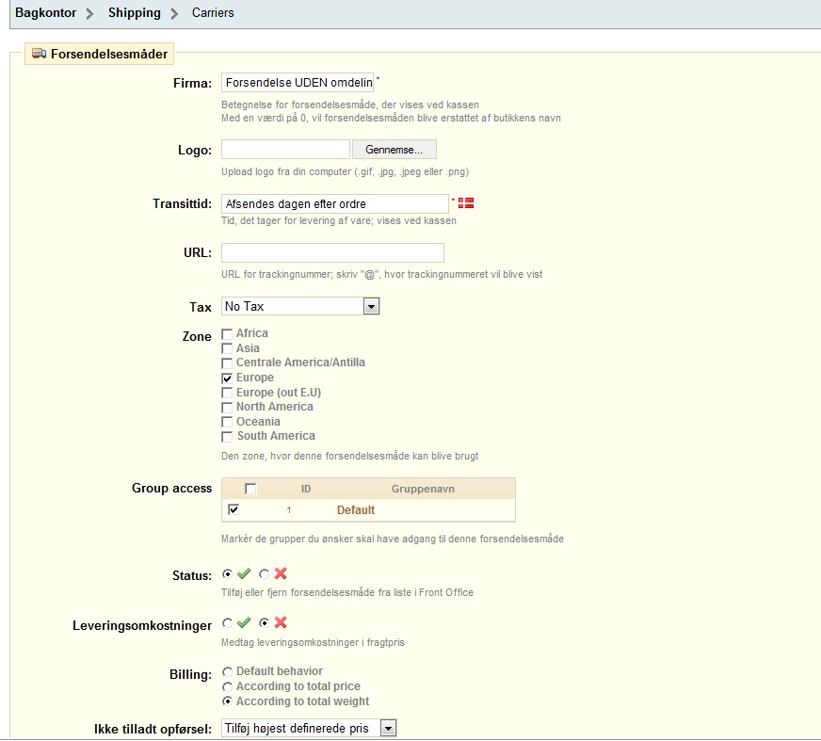The width and height of the screenshot is (821, 741).
Task: Tick the Asia zone checkbox
Action: [227, 348]
